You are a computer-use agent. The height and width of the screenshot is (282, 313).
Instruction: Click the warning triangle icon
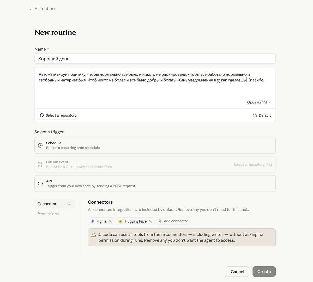94,235
